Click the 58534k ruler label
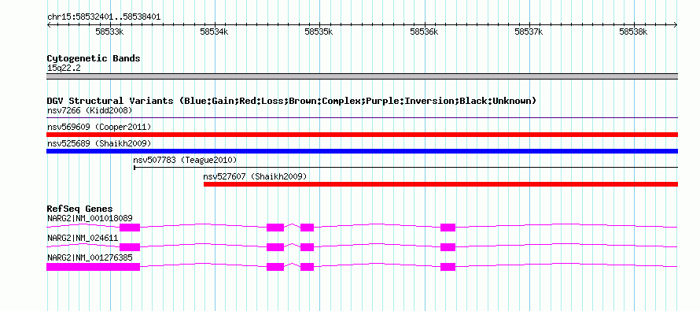 [x=214, y=32]
